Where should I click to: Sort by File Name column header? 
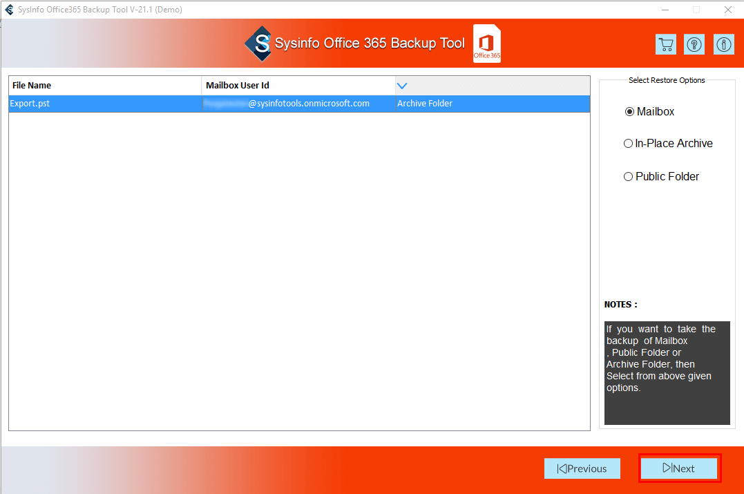pos(105,86)
